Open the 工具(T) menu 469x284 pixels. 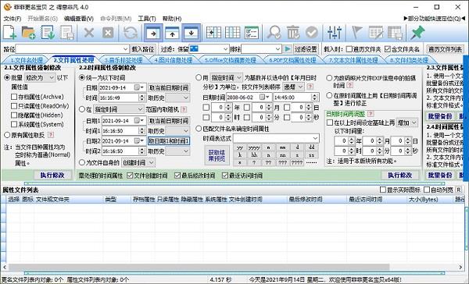pyautogui.click(x=147, y=19)
